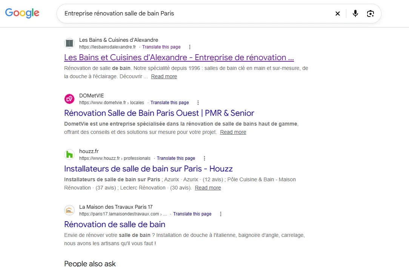Open three-dot menu for dometvie.fr result
The height and width of the screenshot is (267, 409).
(x=198, y=103)
